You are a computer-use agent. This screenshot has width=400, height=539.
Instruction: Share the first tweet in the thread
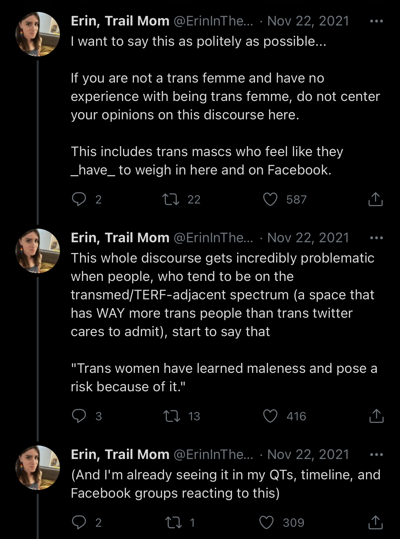[375, 199]
